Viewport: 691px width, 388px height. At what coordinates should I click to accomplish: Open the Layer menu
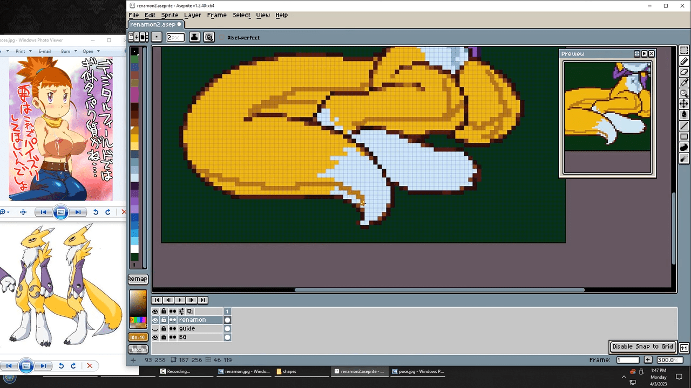point(192,15)
